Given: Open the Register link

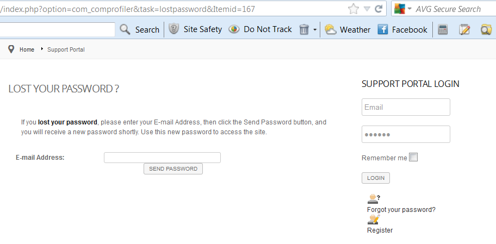Looking at the screenshot, I should [x=380, y=230].
